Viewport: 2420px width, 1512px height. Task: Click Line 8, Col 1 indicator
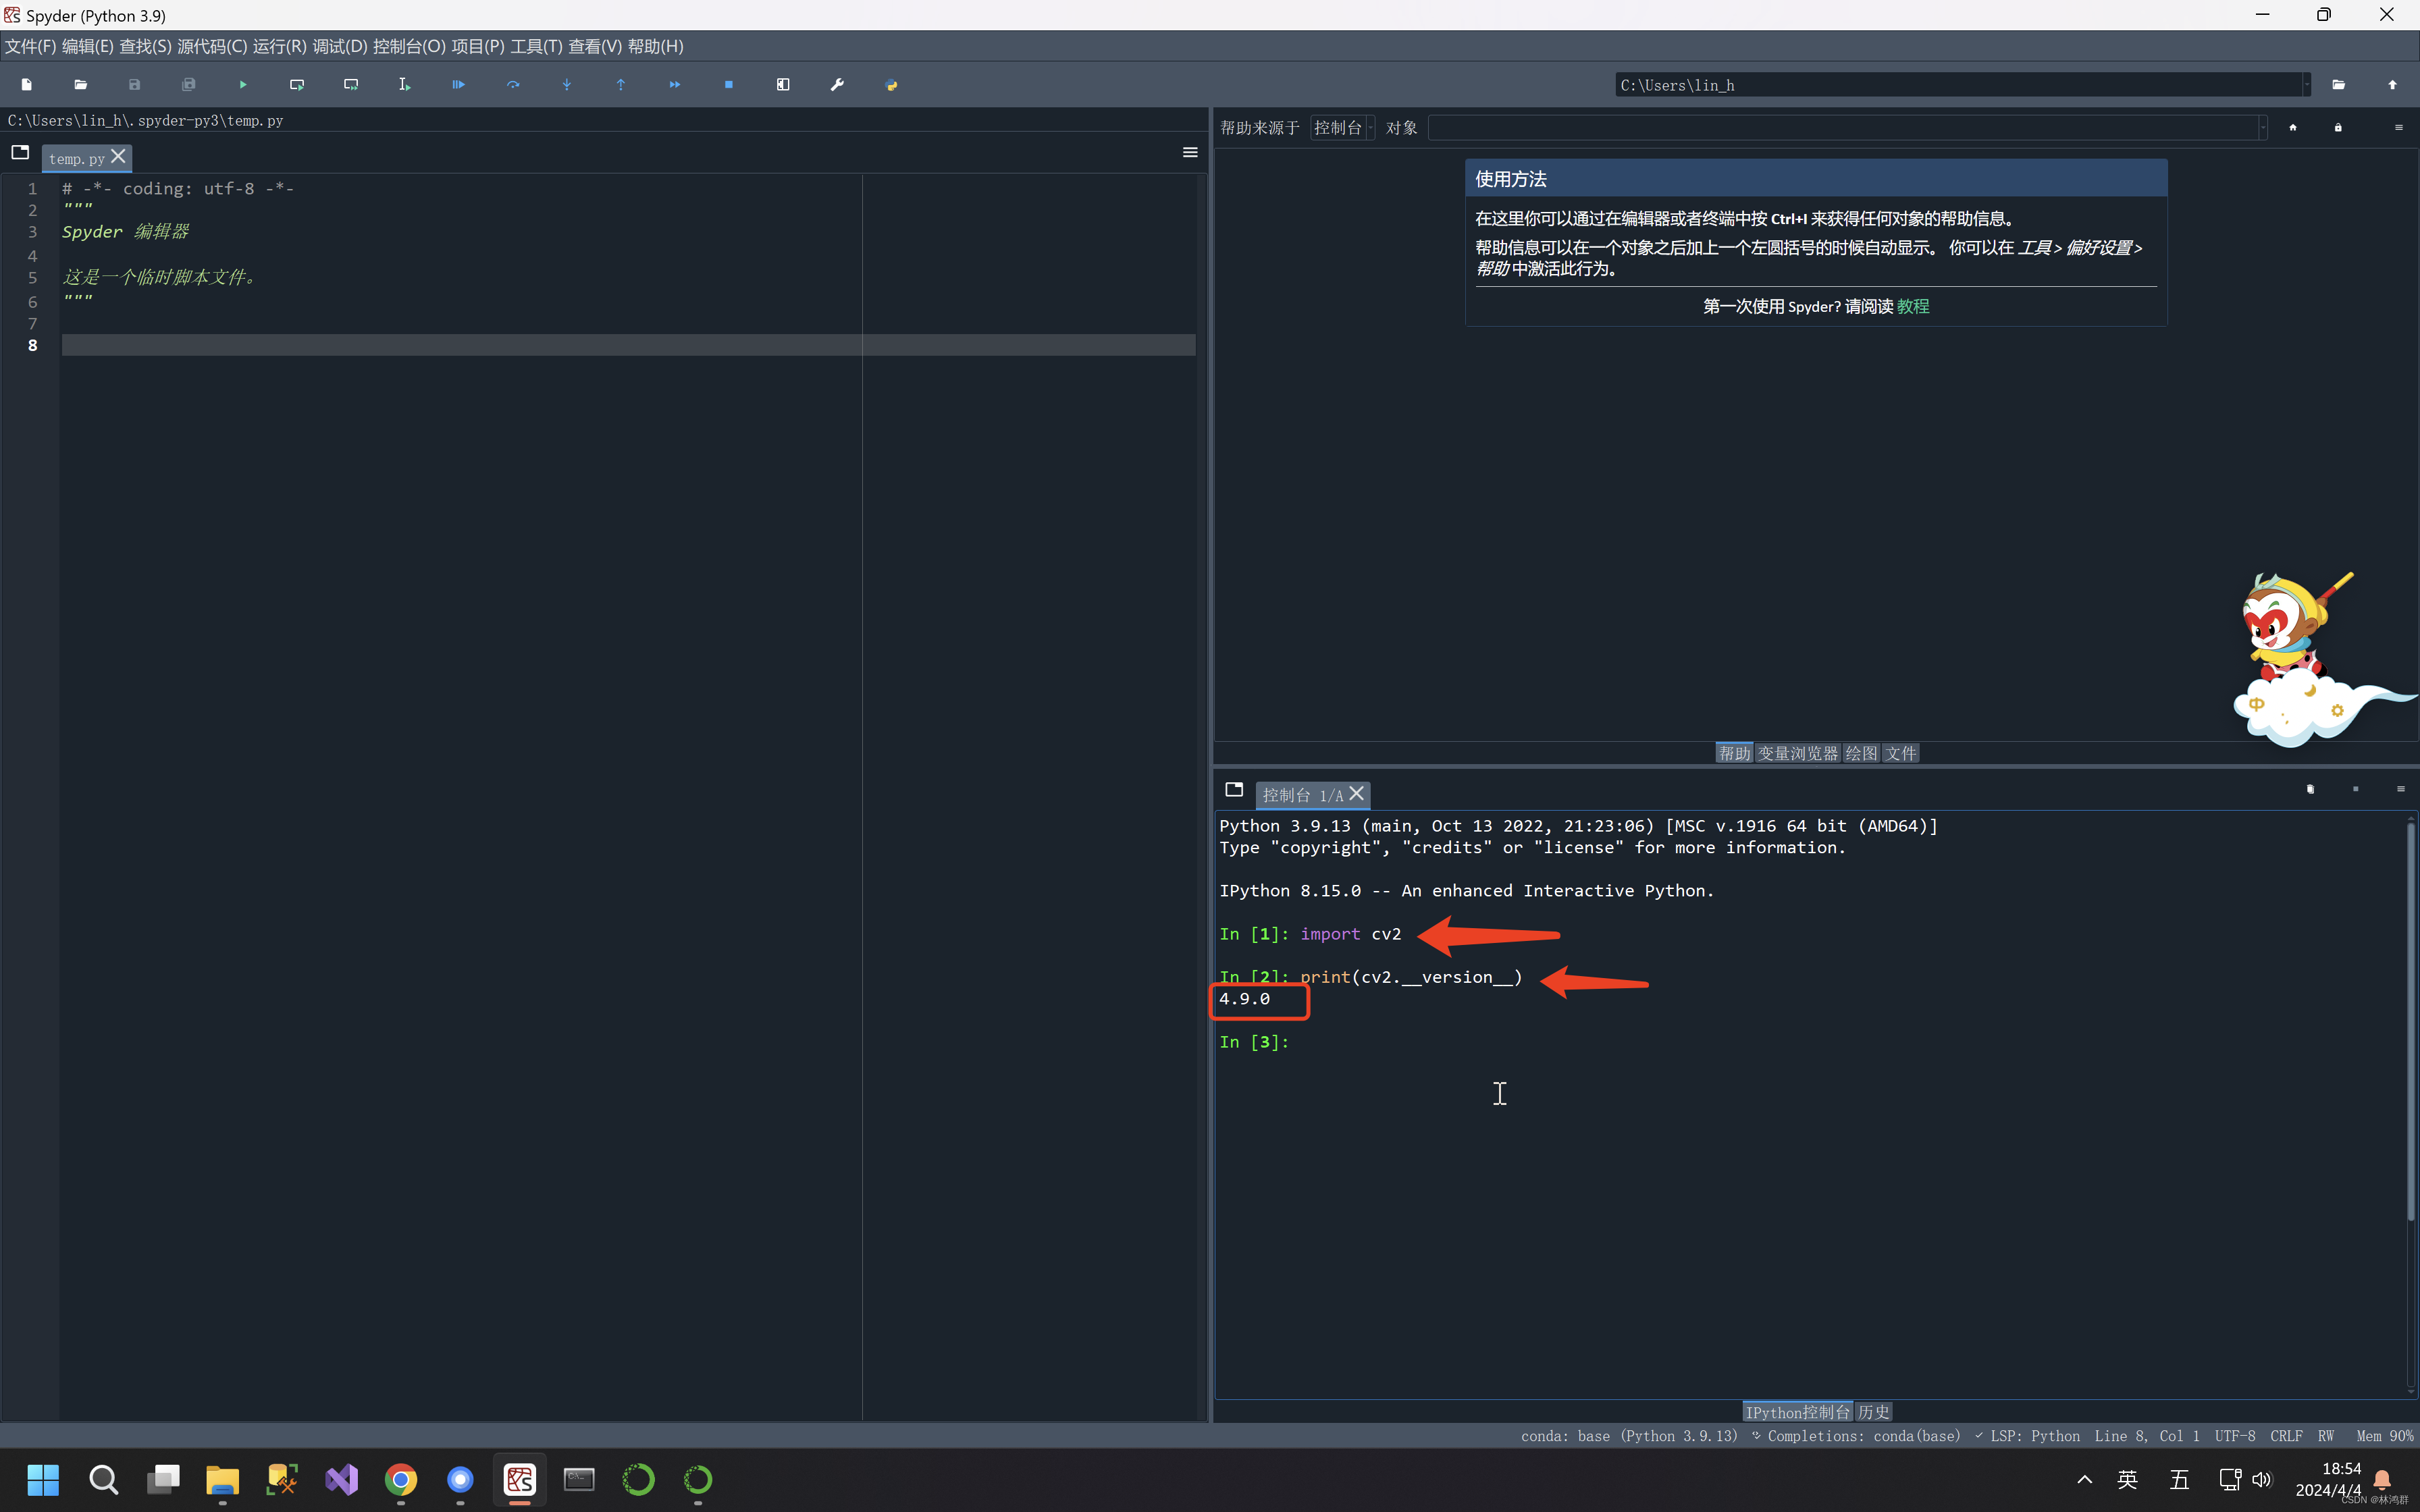coord(2147,1436)
